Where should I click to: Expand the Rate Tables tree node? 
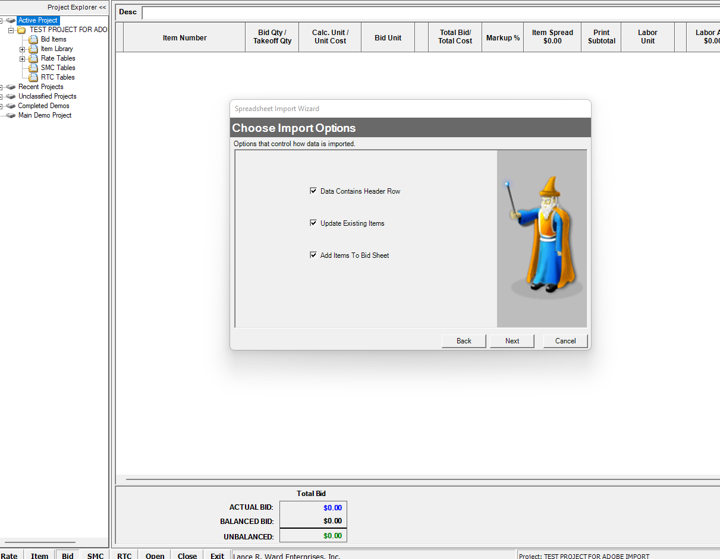(22, 59)
